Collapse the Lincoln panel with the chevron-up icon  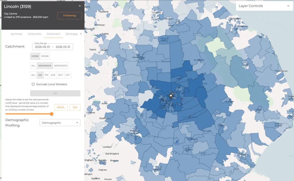point(80,6)
